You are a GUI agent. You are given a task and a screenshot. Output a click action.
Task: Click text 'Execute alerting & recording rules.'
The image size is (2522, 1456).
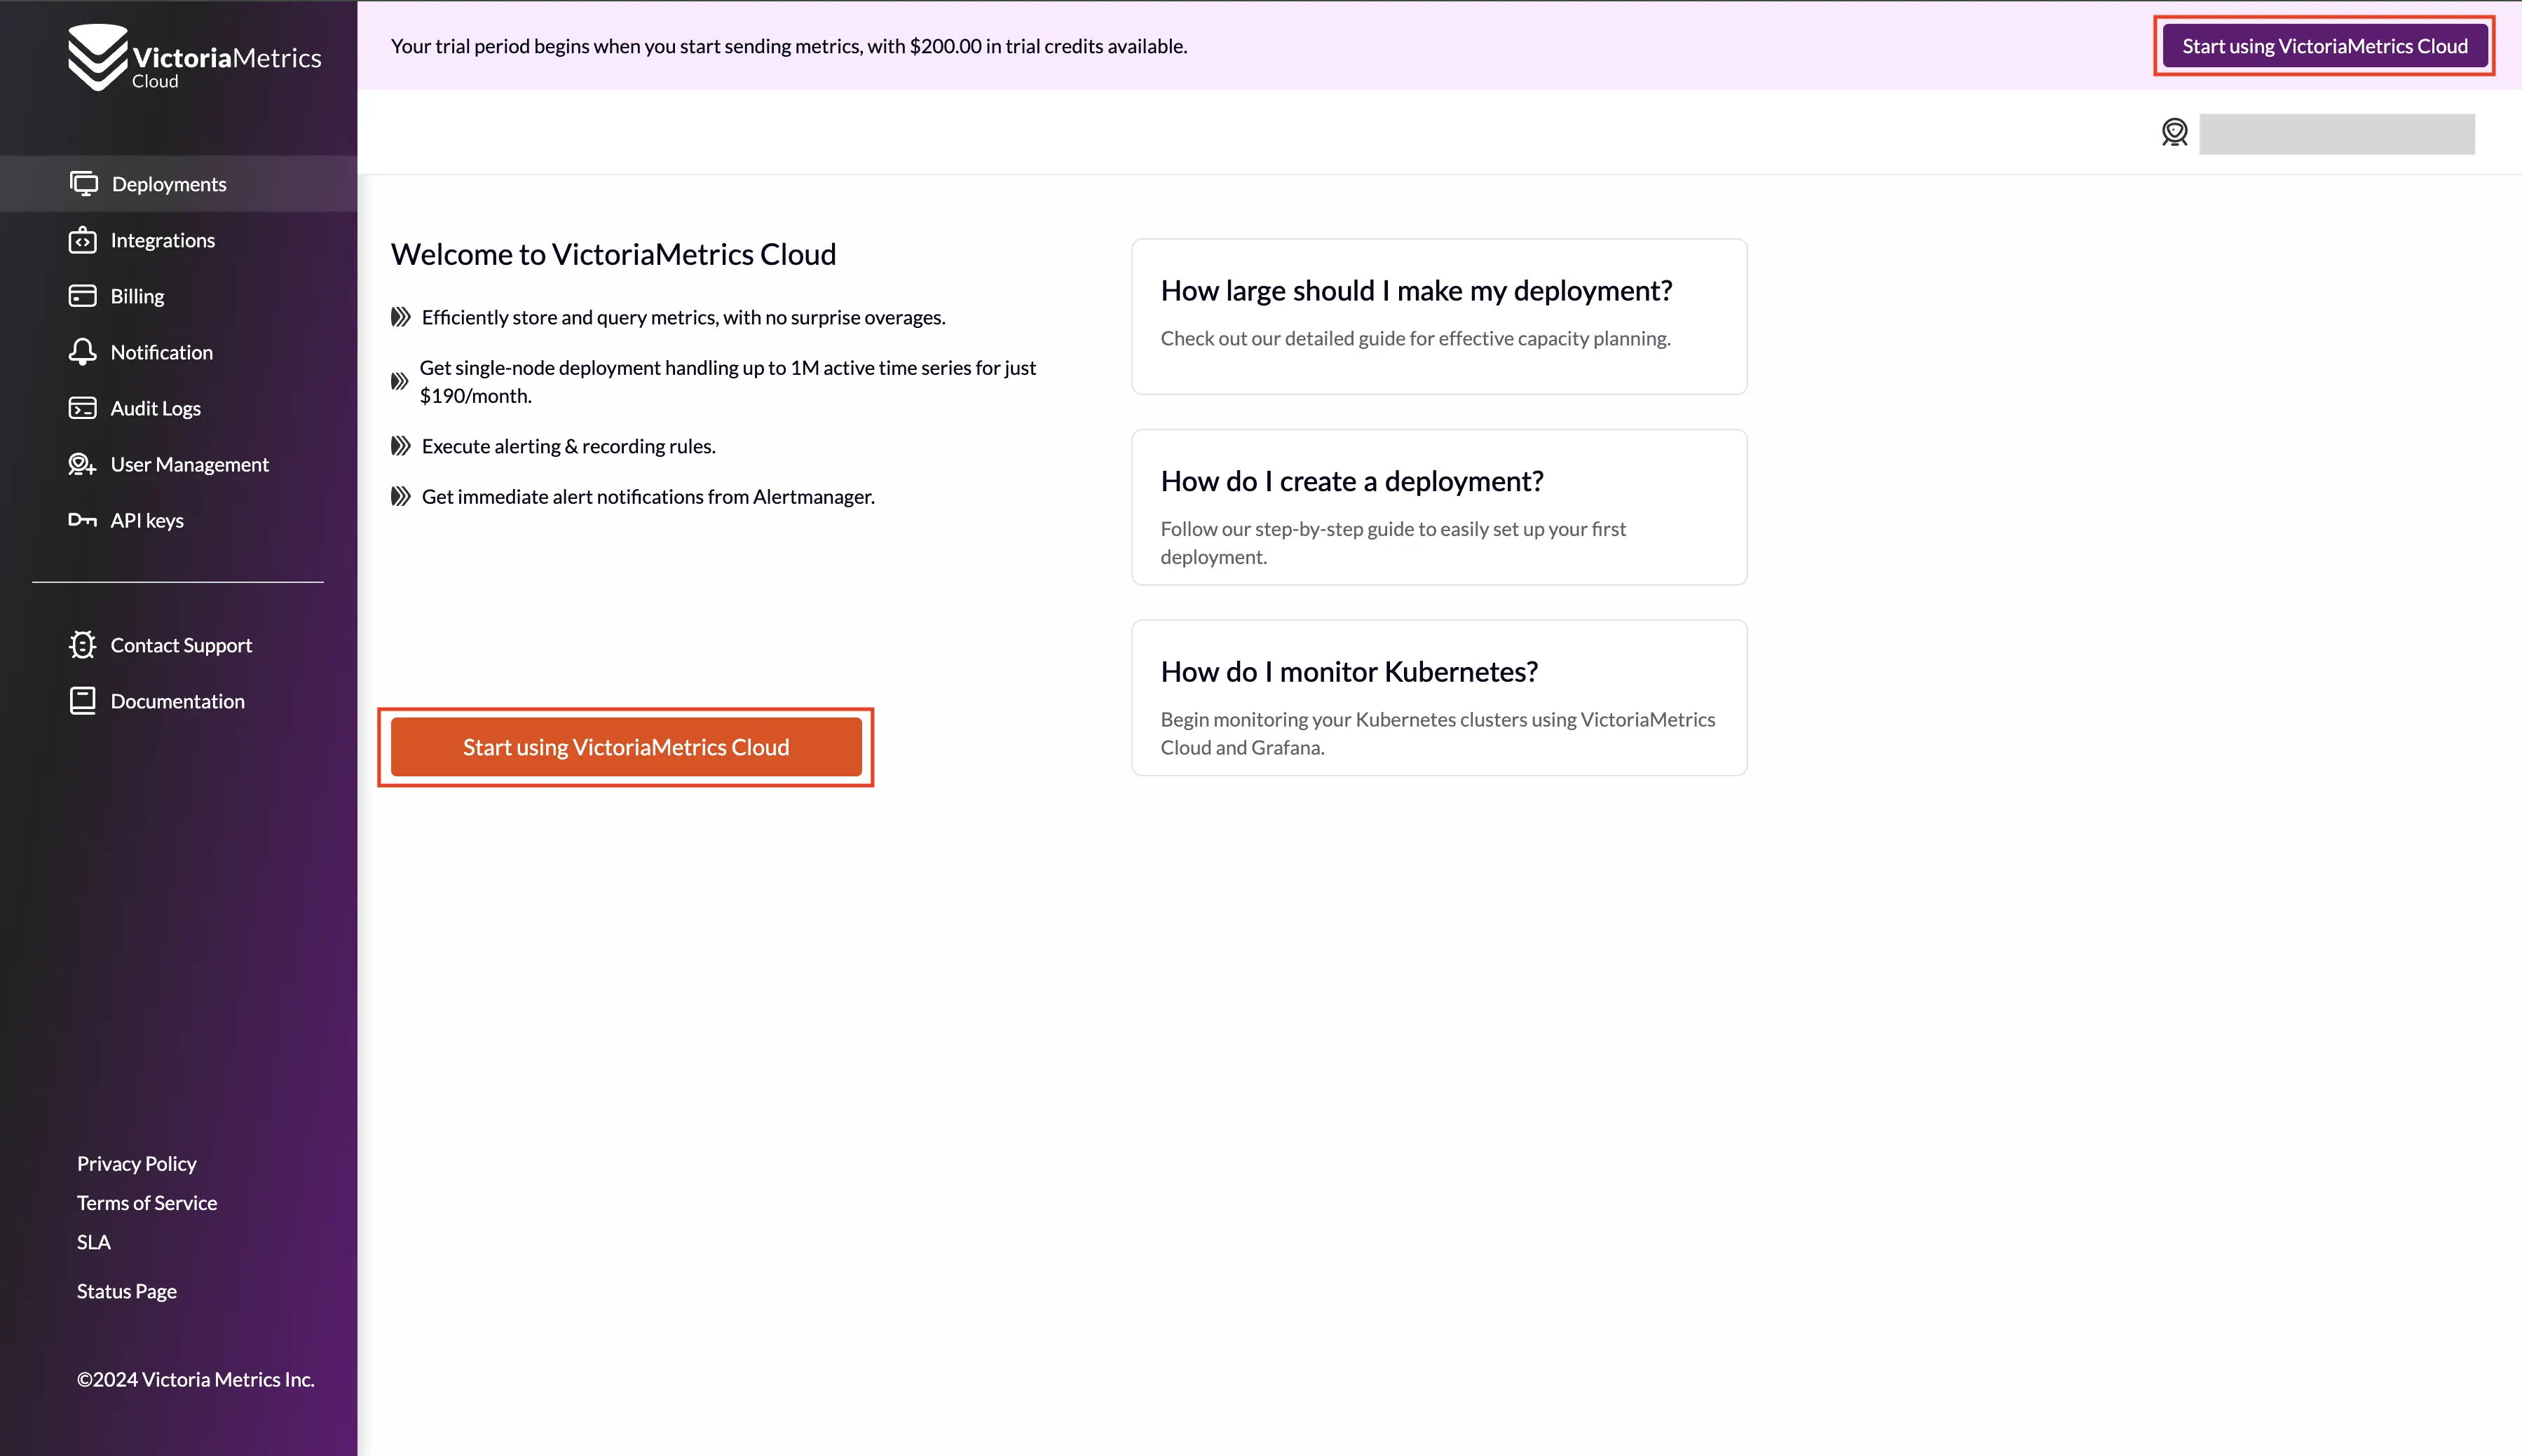pos(568,446)
